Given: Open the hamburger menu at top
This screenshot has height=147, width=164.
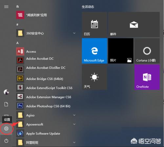Looking at the screenshot, I should pyautogui.click(x=6, y=7).
